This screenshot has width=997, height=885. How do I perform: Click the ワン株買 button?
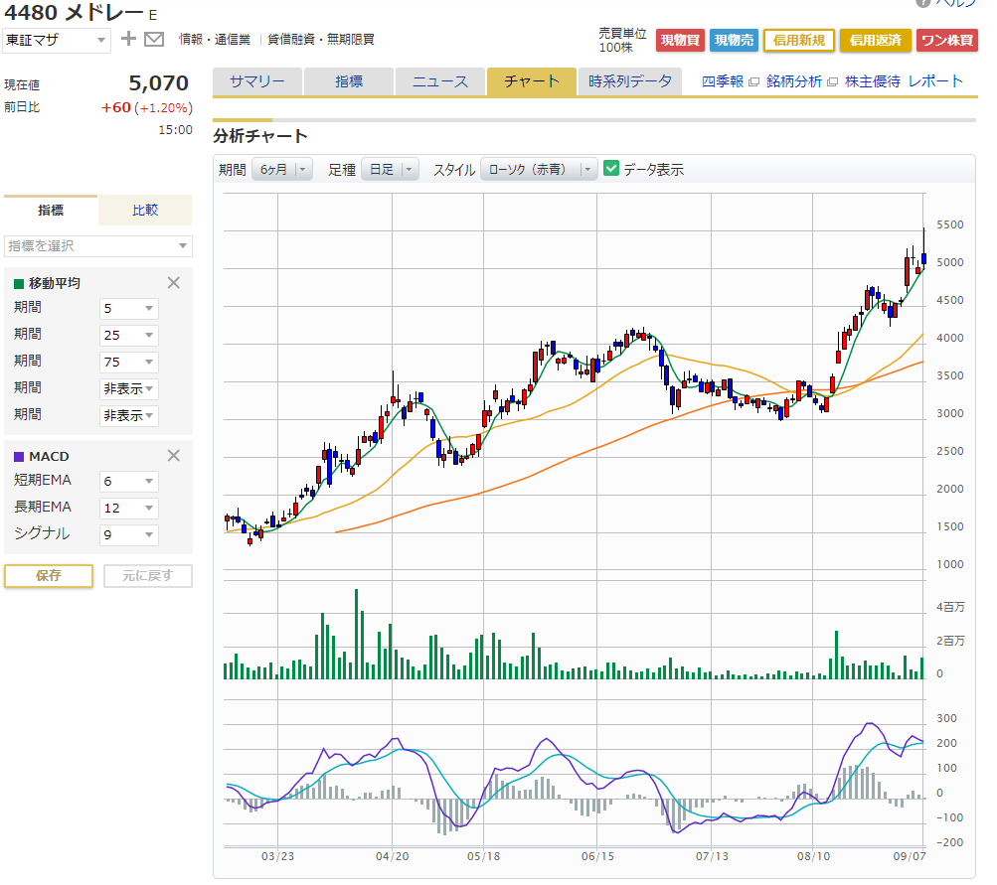[x=946, y=40]
